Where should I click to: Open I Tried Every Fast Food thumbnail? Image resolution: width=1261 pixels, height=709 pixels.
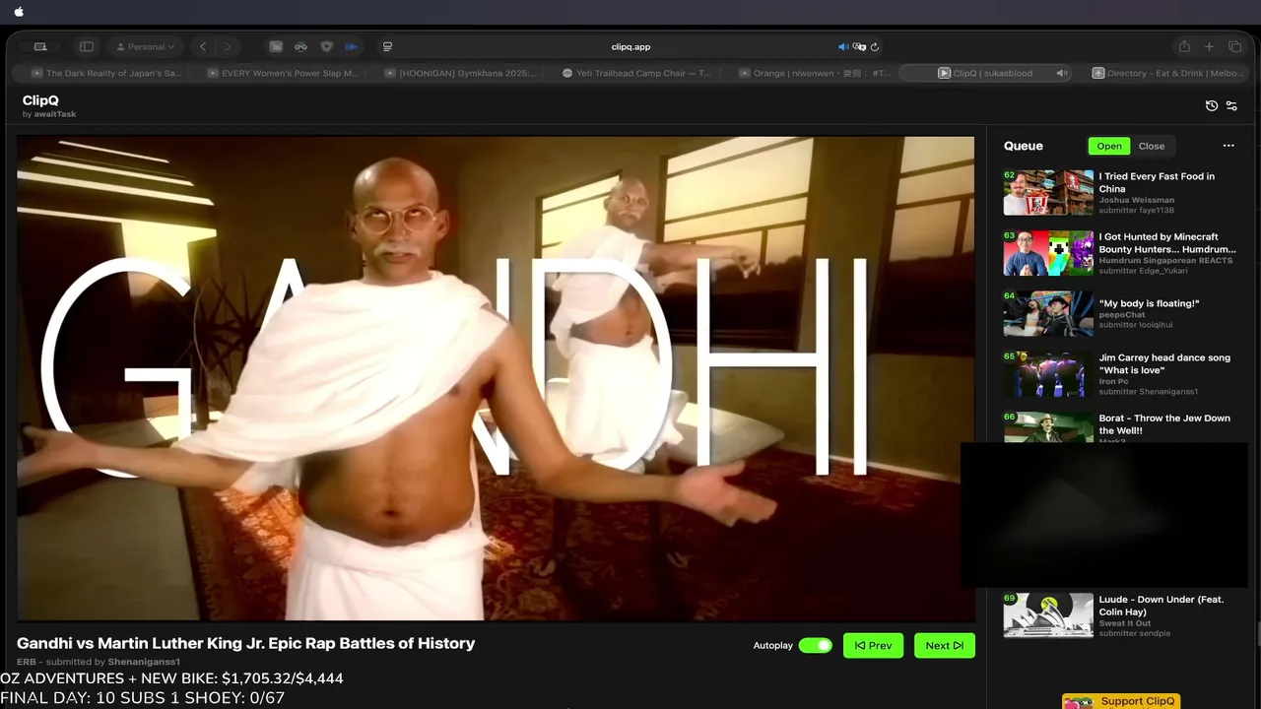(x=1048, y=192)
